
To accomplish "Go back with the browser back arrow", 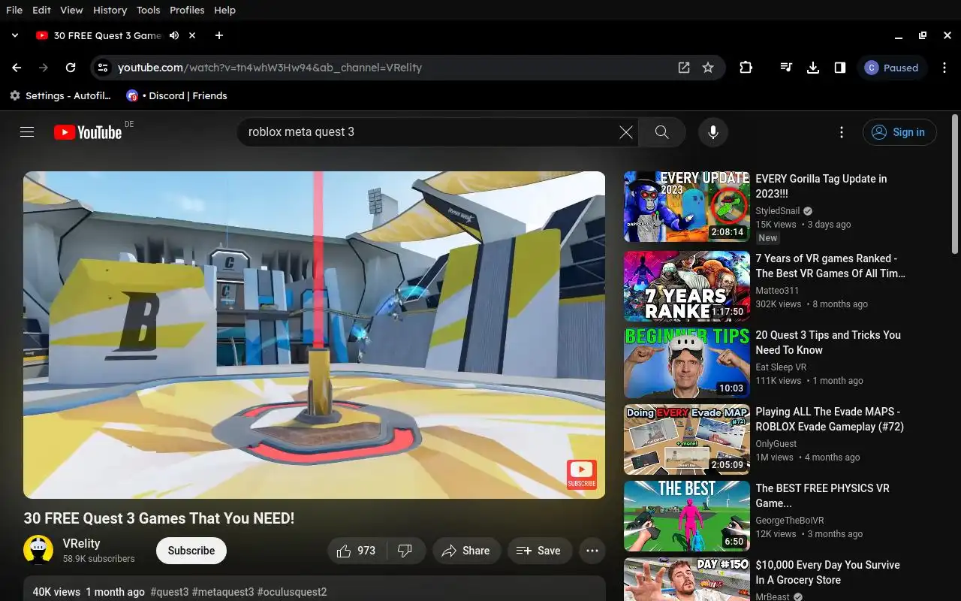I will tap(17, 68).
